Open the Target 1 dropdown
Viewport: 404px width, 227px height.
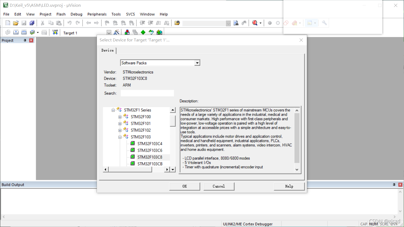click(109, 33)
